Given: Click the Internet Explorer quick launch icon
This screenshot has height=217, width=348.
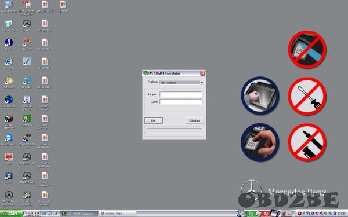Looking at the screenshot, I should tap(43, 214).
